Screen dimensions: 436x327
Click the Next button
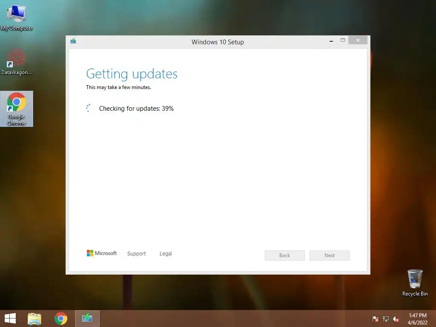pos(330,255)
